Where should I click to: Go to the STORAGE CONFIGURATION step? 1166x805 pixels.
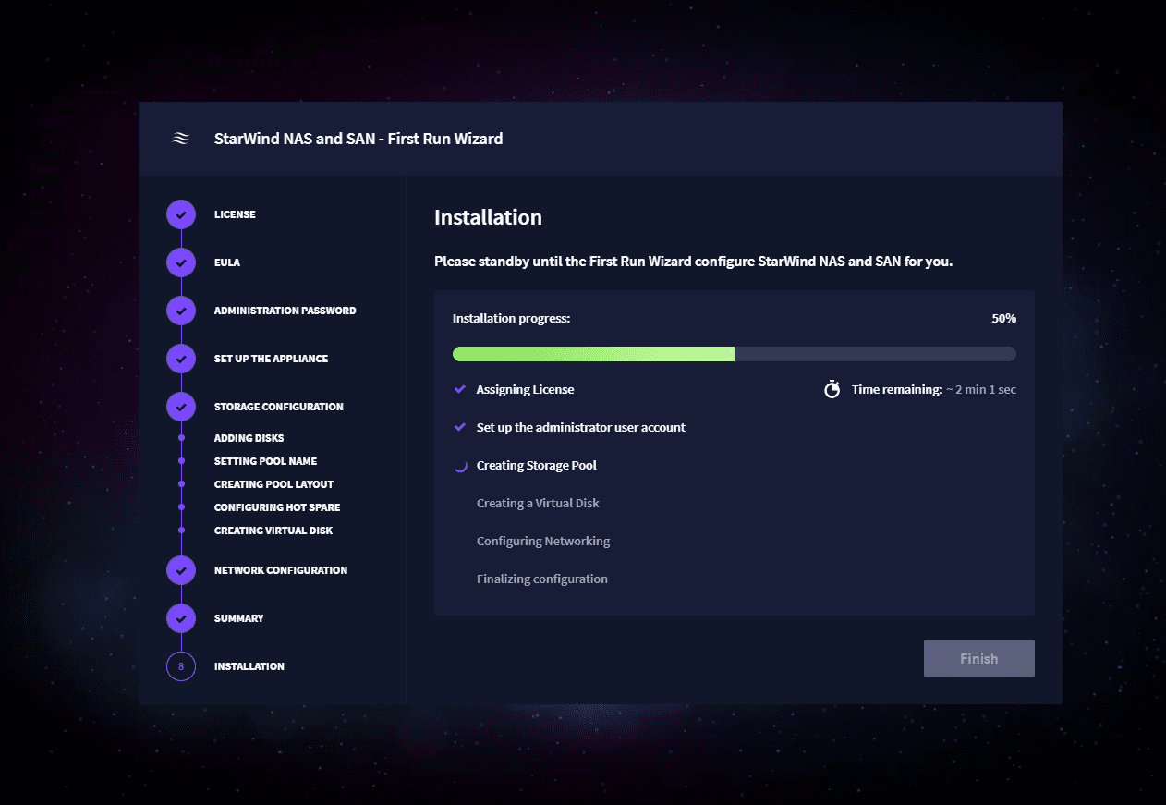279,407
